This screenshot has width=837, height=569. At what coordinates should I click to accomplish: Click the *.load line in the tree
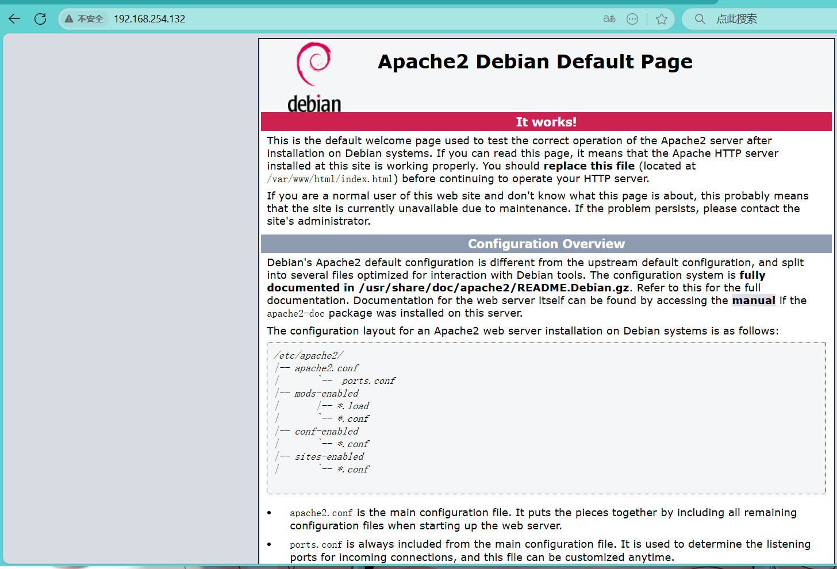coord(353,406)
